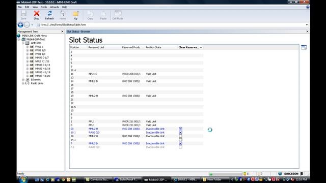The image size is (326, 183).
Task: Open the Tools menu
Action: point(44,7)
